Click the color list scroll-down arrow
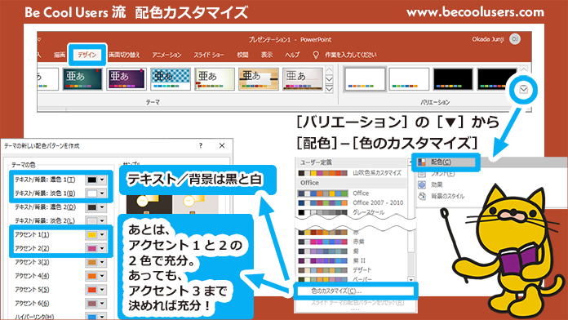 pyautogui.click(x=410, y=279)
